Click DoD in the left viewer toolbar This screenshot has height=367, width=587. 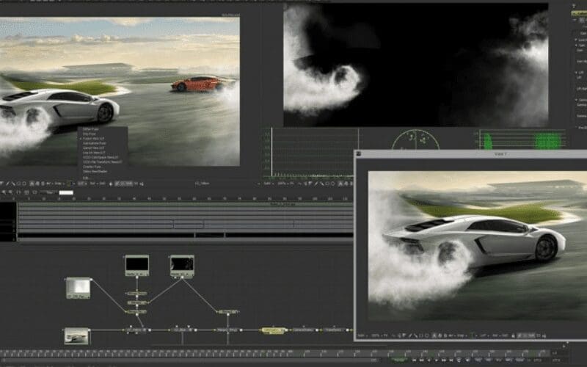pyautogui.click(x=102, y=184)
